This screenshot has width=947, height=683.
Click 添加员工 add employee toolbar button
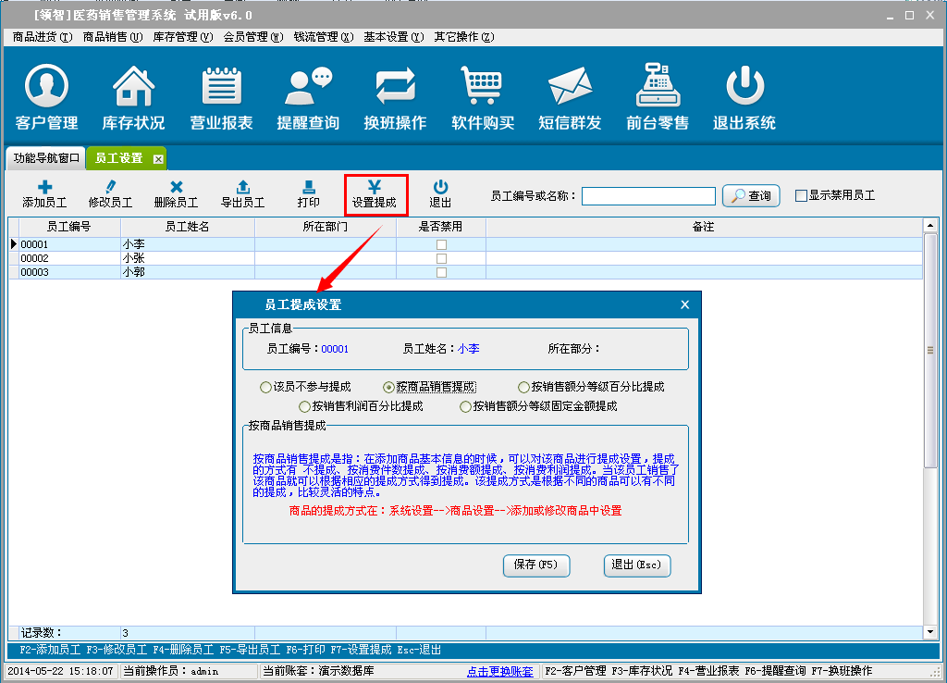44,194
